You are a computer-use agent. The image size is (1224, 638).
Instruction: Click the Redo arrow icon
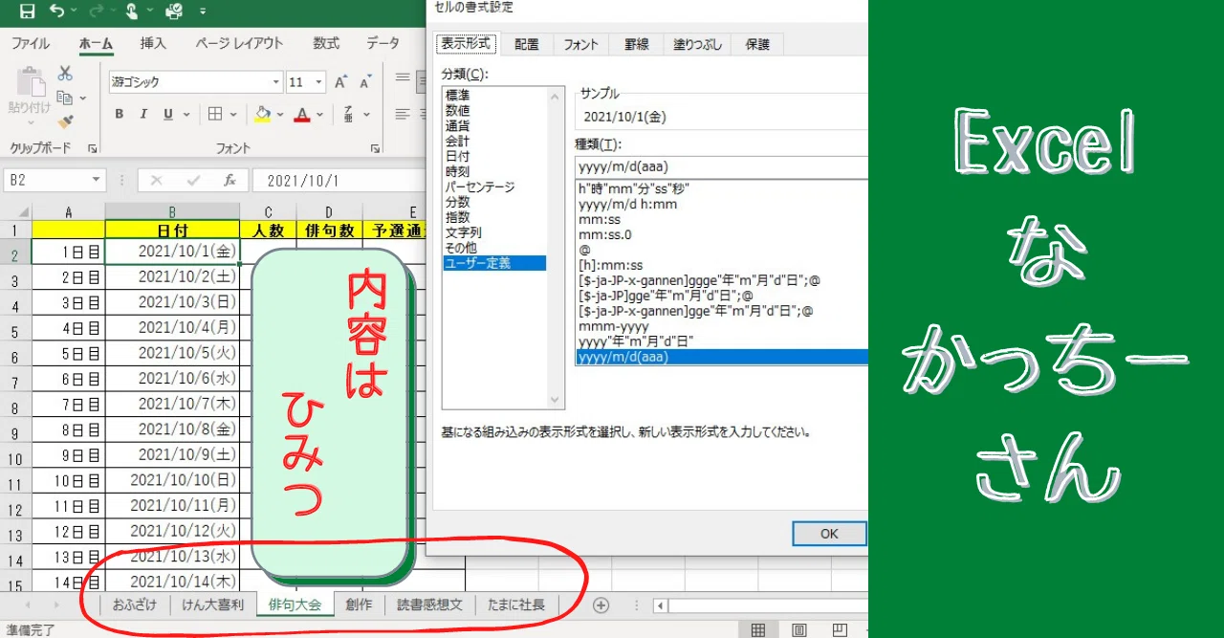(96, 11)
